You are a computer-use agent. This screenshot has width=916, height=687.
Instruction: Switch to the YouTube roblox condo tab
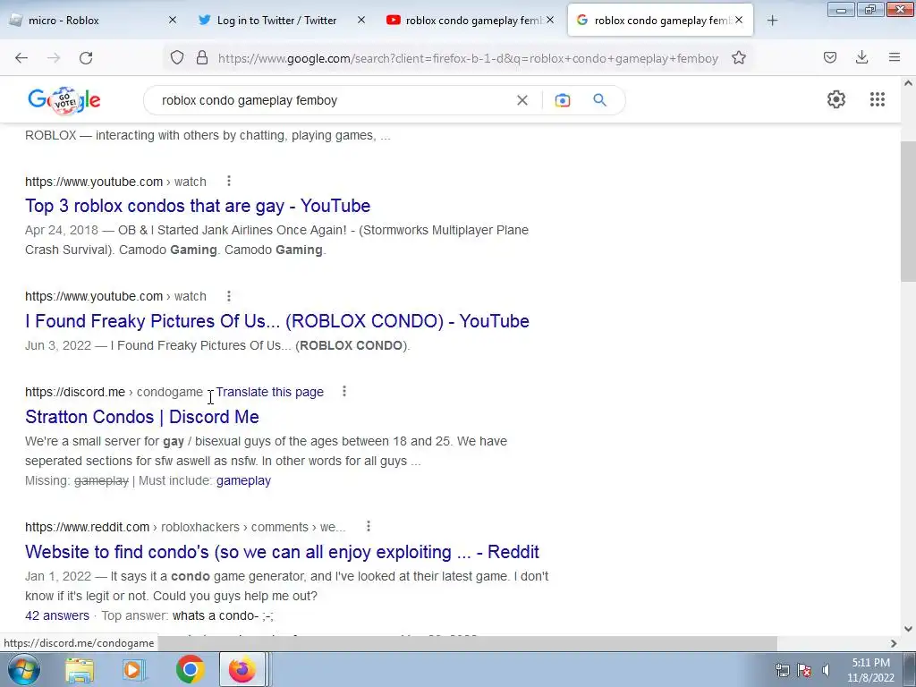coord(472,21)
